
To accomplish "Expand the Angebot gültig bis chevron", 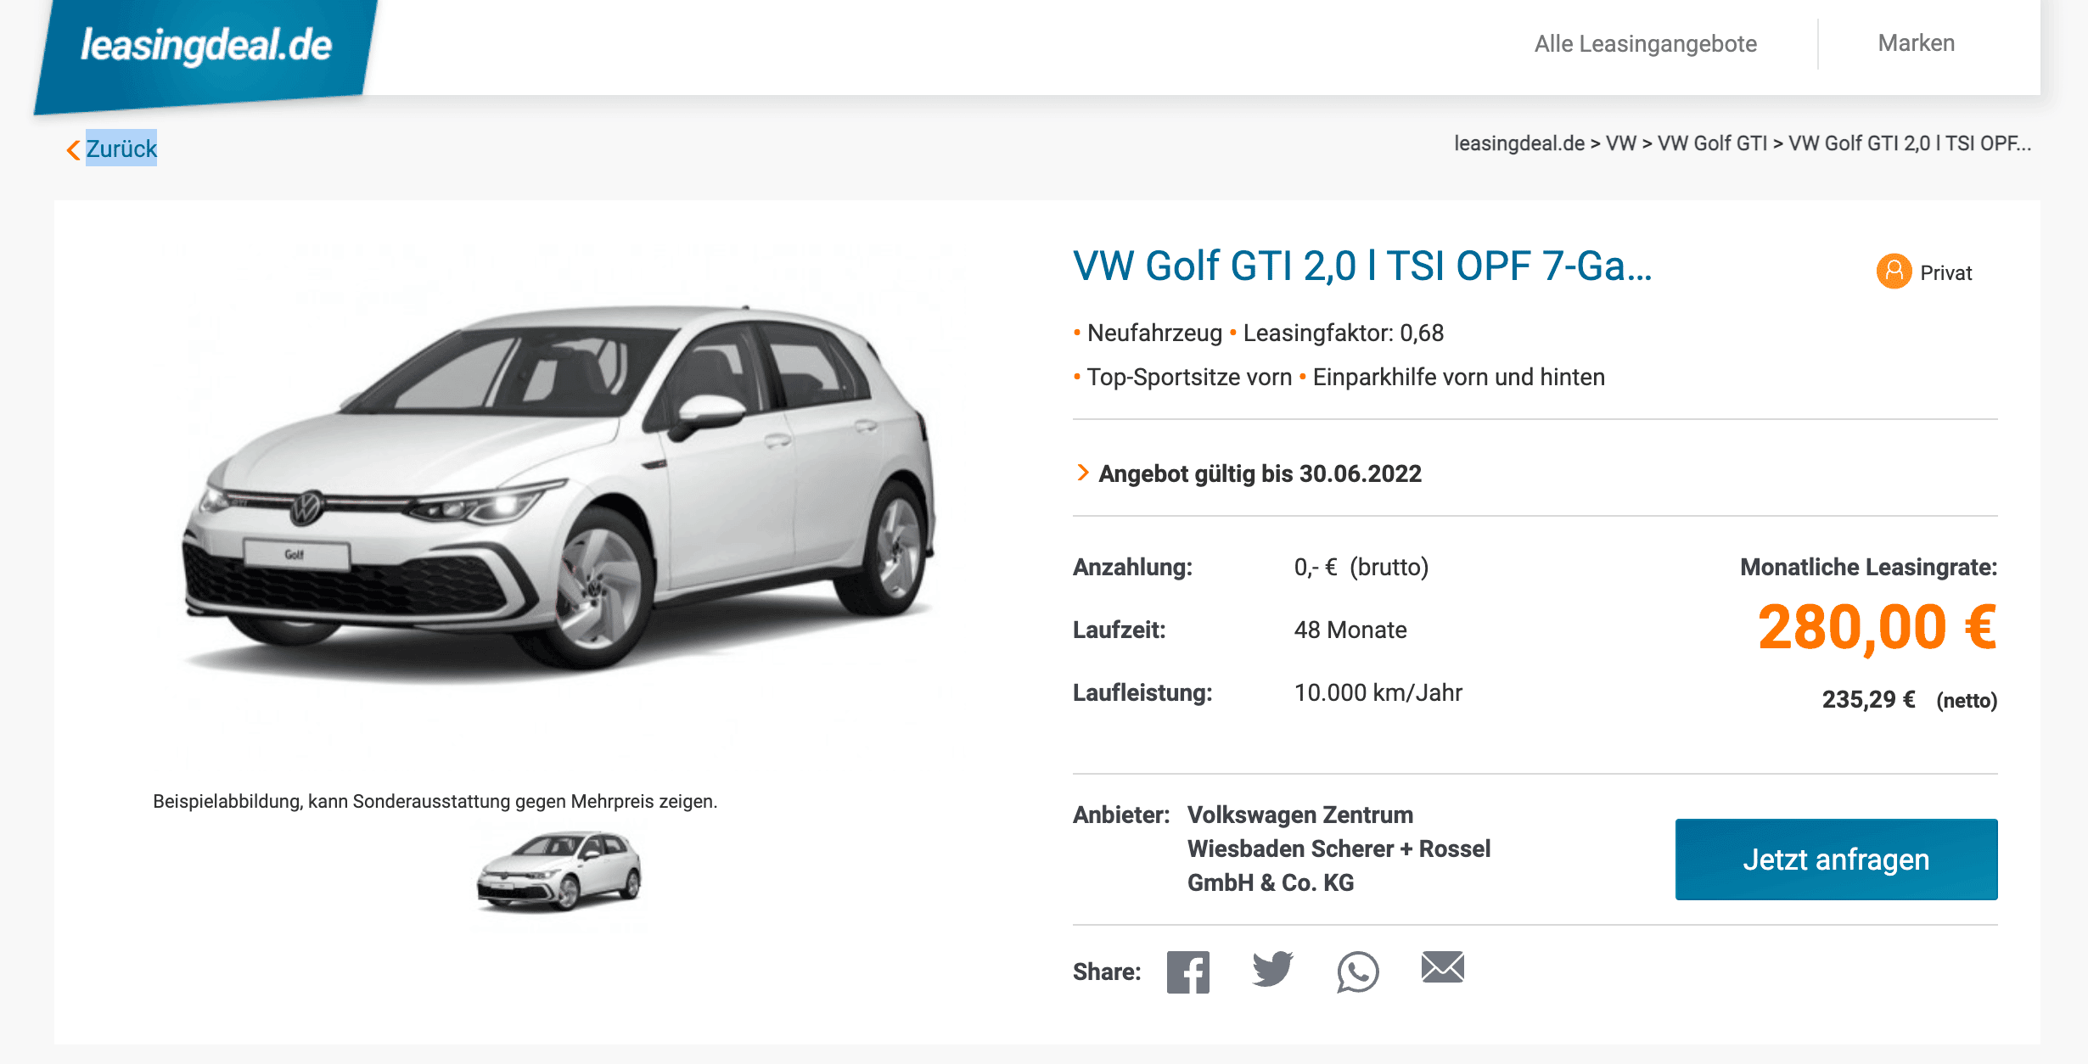I will click(1082, 473).
